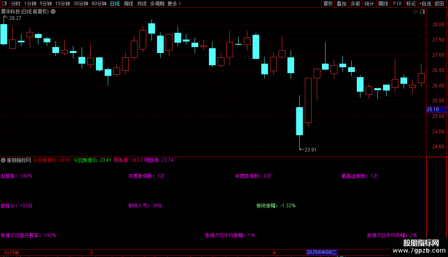Select the 1分钟 period
This screenshot has width=448, height=257.
pyautogui.click(x=30, y=4)
